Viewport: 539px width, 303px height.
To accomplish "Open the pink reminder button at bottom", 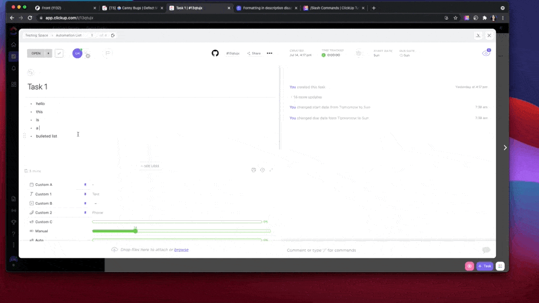I will [x=469, y=266].
